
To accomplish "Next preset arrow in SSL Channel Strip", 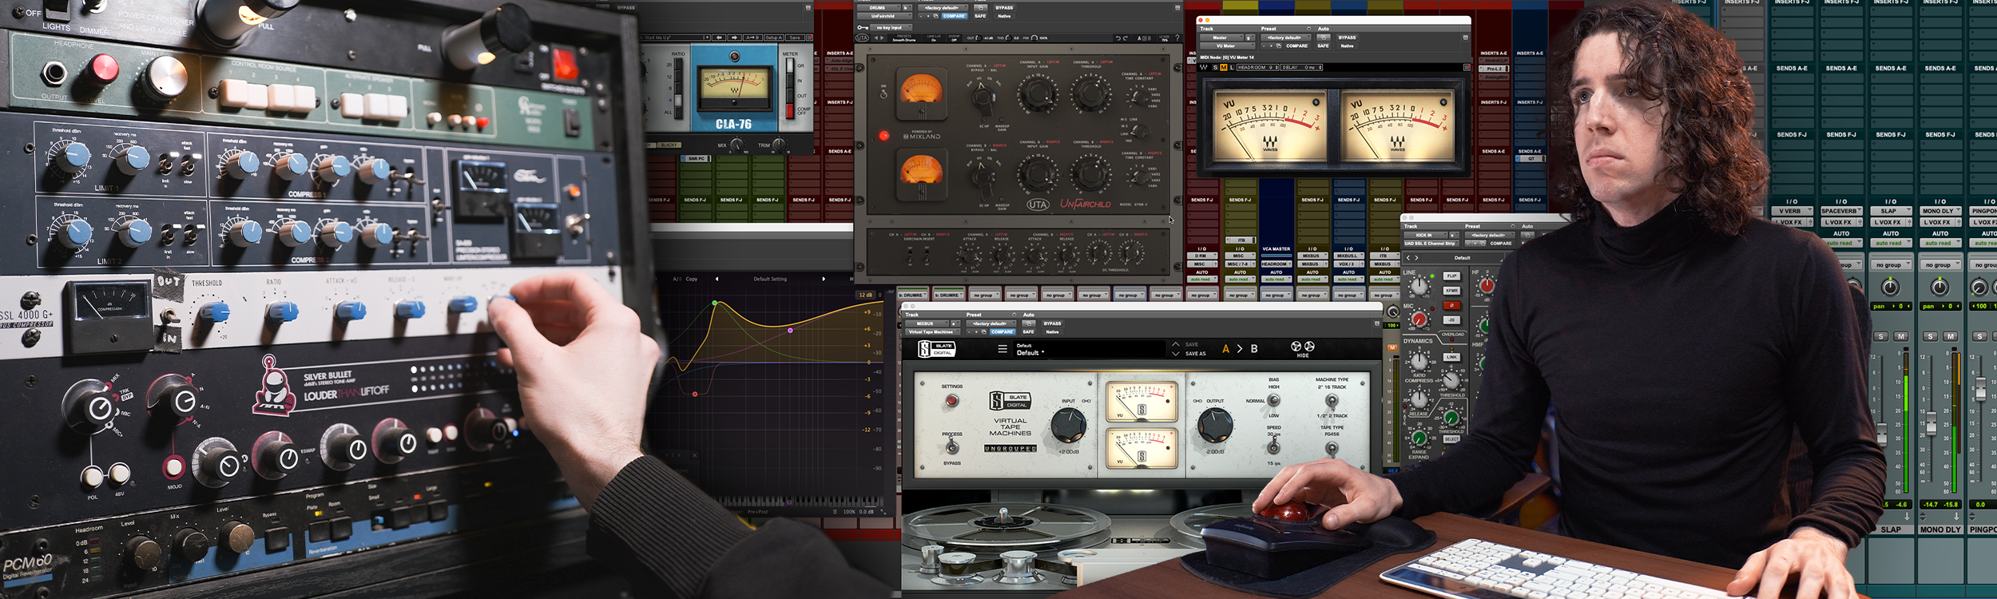I will (x=1417, y=258).
